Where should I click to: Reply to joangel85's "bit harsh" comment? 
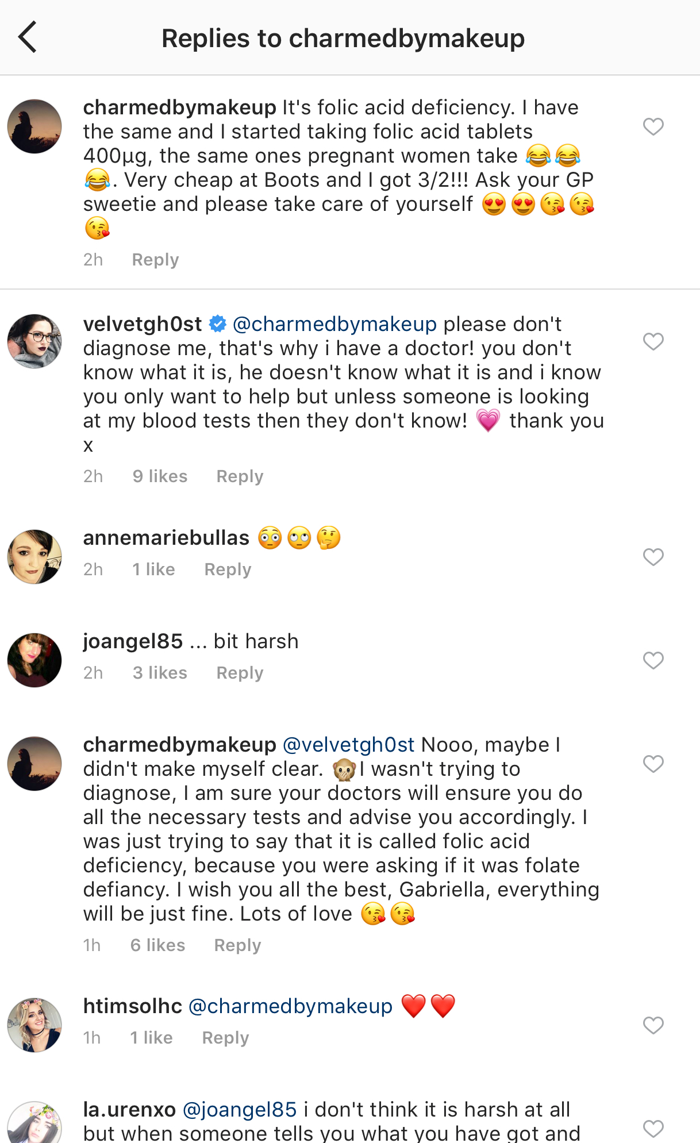(x=240, y=673)
